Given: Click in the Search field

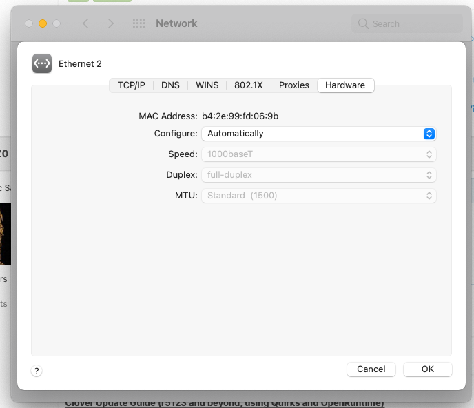Looking at the screenshot, I should pos(407,23).
